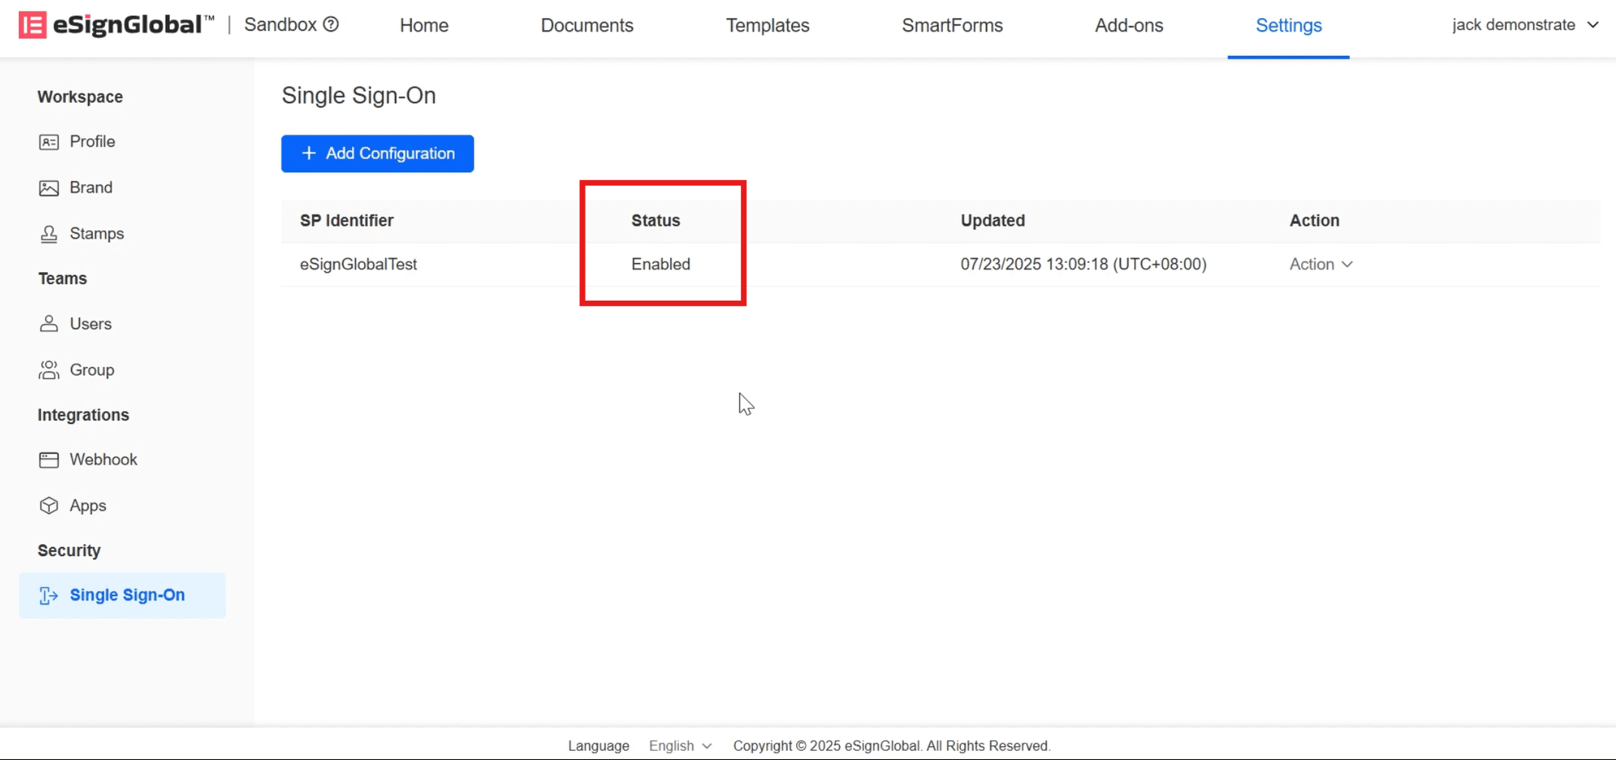Image resolution: width=1616 pixels, height=760 pixels.
Task: Open Stamps using the stamp icon
Action: coord(49,234)
